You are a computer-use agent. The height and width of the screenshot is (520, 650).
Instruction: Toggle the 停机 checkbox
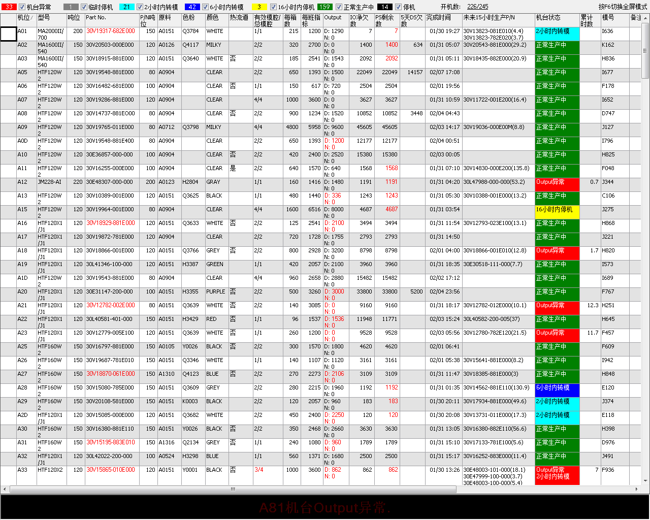click(398, 7)
